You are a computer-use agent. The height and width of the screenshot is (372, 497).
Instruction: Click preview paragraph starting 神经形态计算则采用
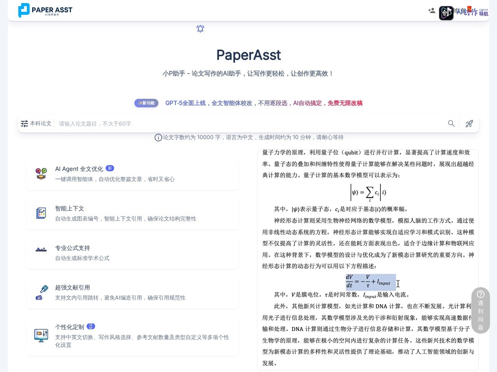coord(368,243)
